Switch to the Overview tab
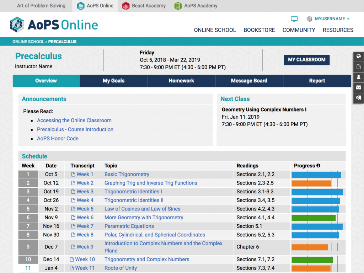This screenshot has width=364, height=273. [46, 81]
